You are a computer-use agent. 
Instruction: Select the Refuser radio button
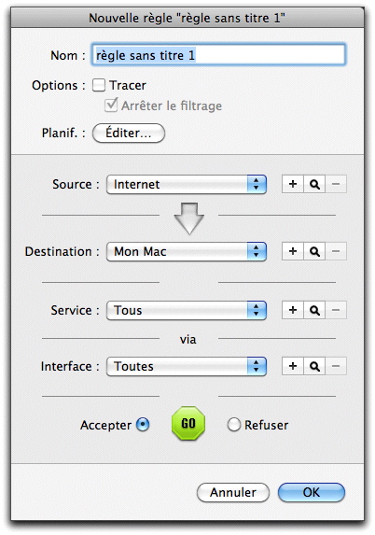tap(234, 425)
